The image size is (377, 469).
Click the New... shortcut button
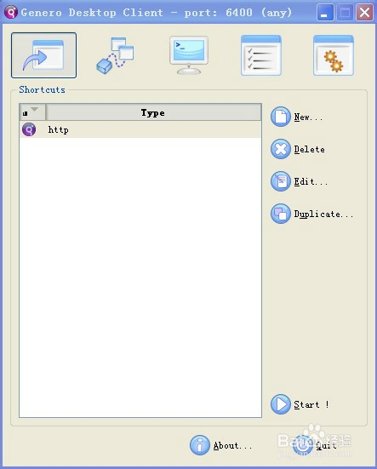point(296,117)
